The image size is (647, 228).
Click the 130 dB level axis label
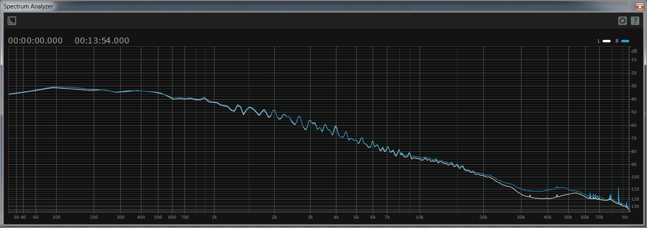pyautogui.click(x=635, y=206)
